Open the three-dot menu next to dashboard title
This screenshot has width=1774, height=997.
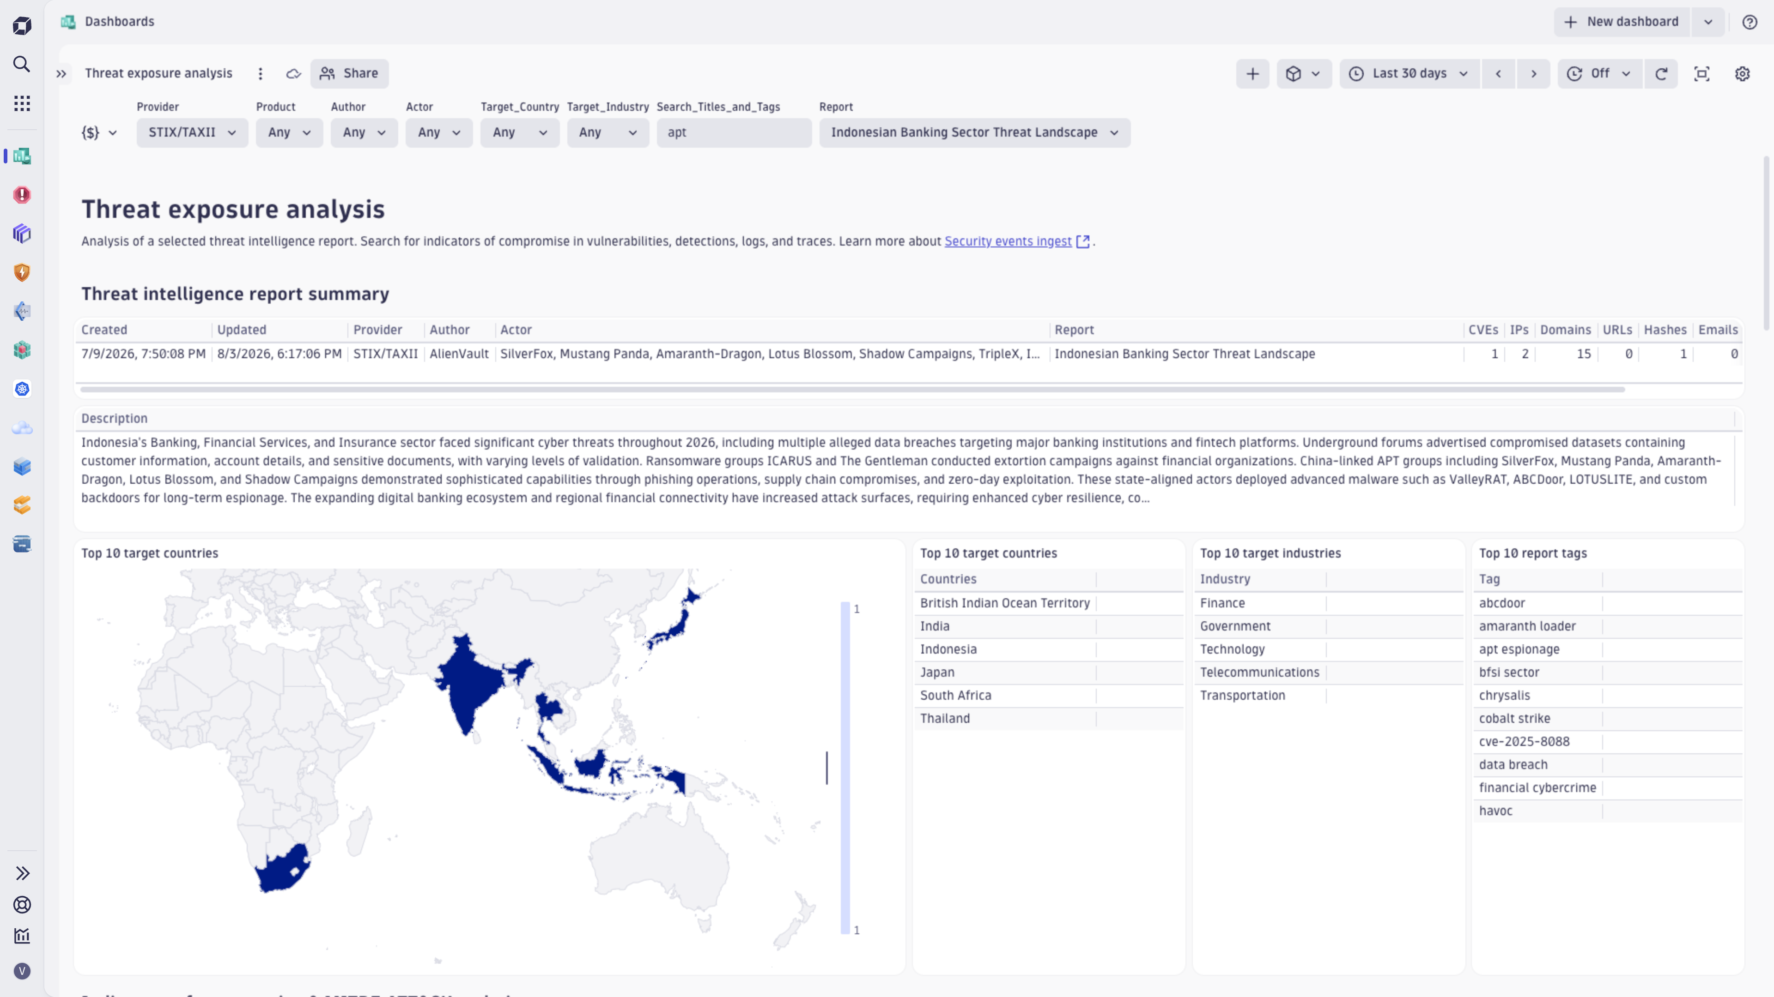(260, 74)
